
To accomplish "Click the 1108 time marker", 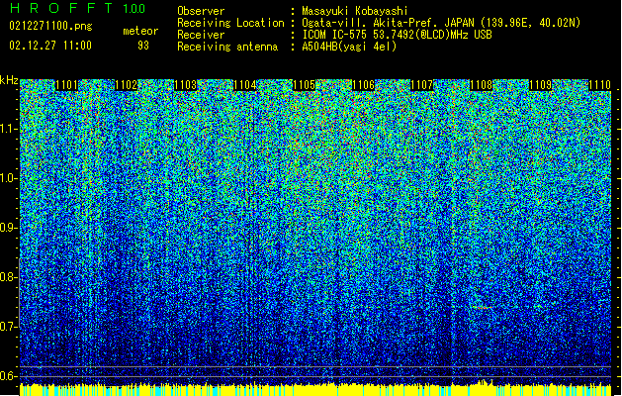I will coord(482,85).
